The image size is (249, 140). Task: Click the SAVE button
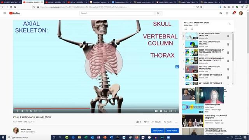pyautogui.click(x=168, y=122)
